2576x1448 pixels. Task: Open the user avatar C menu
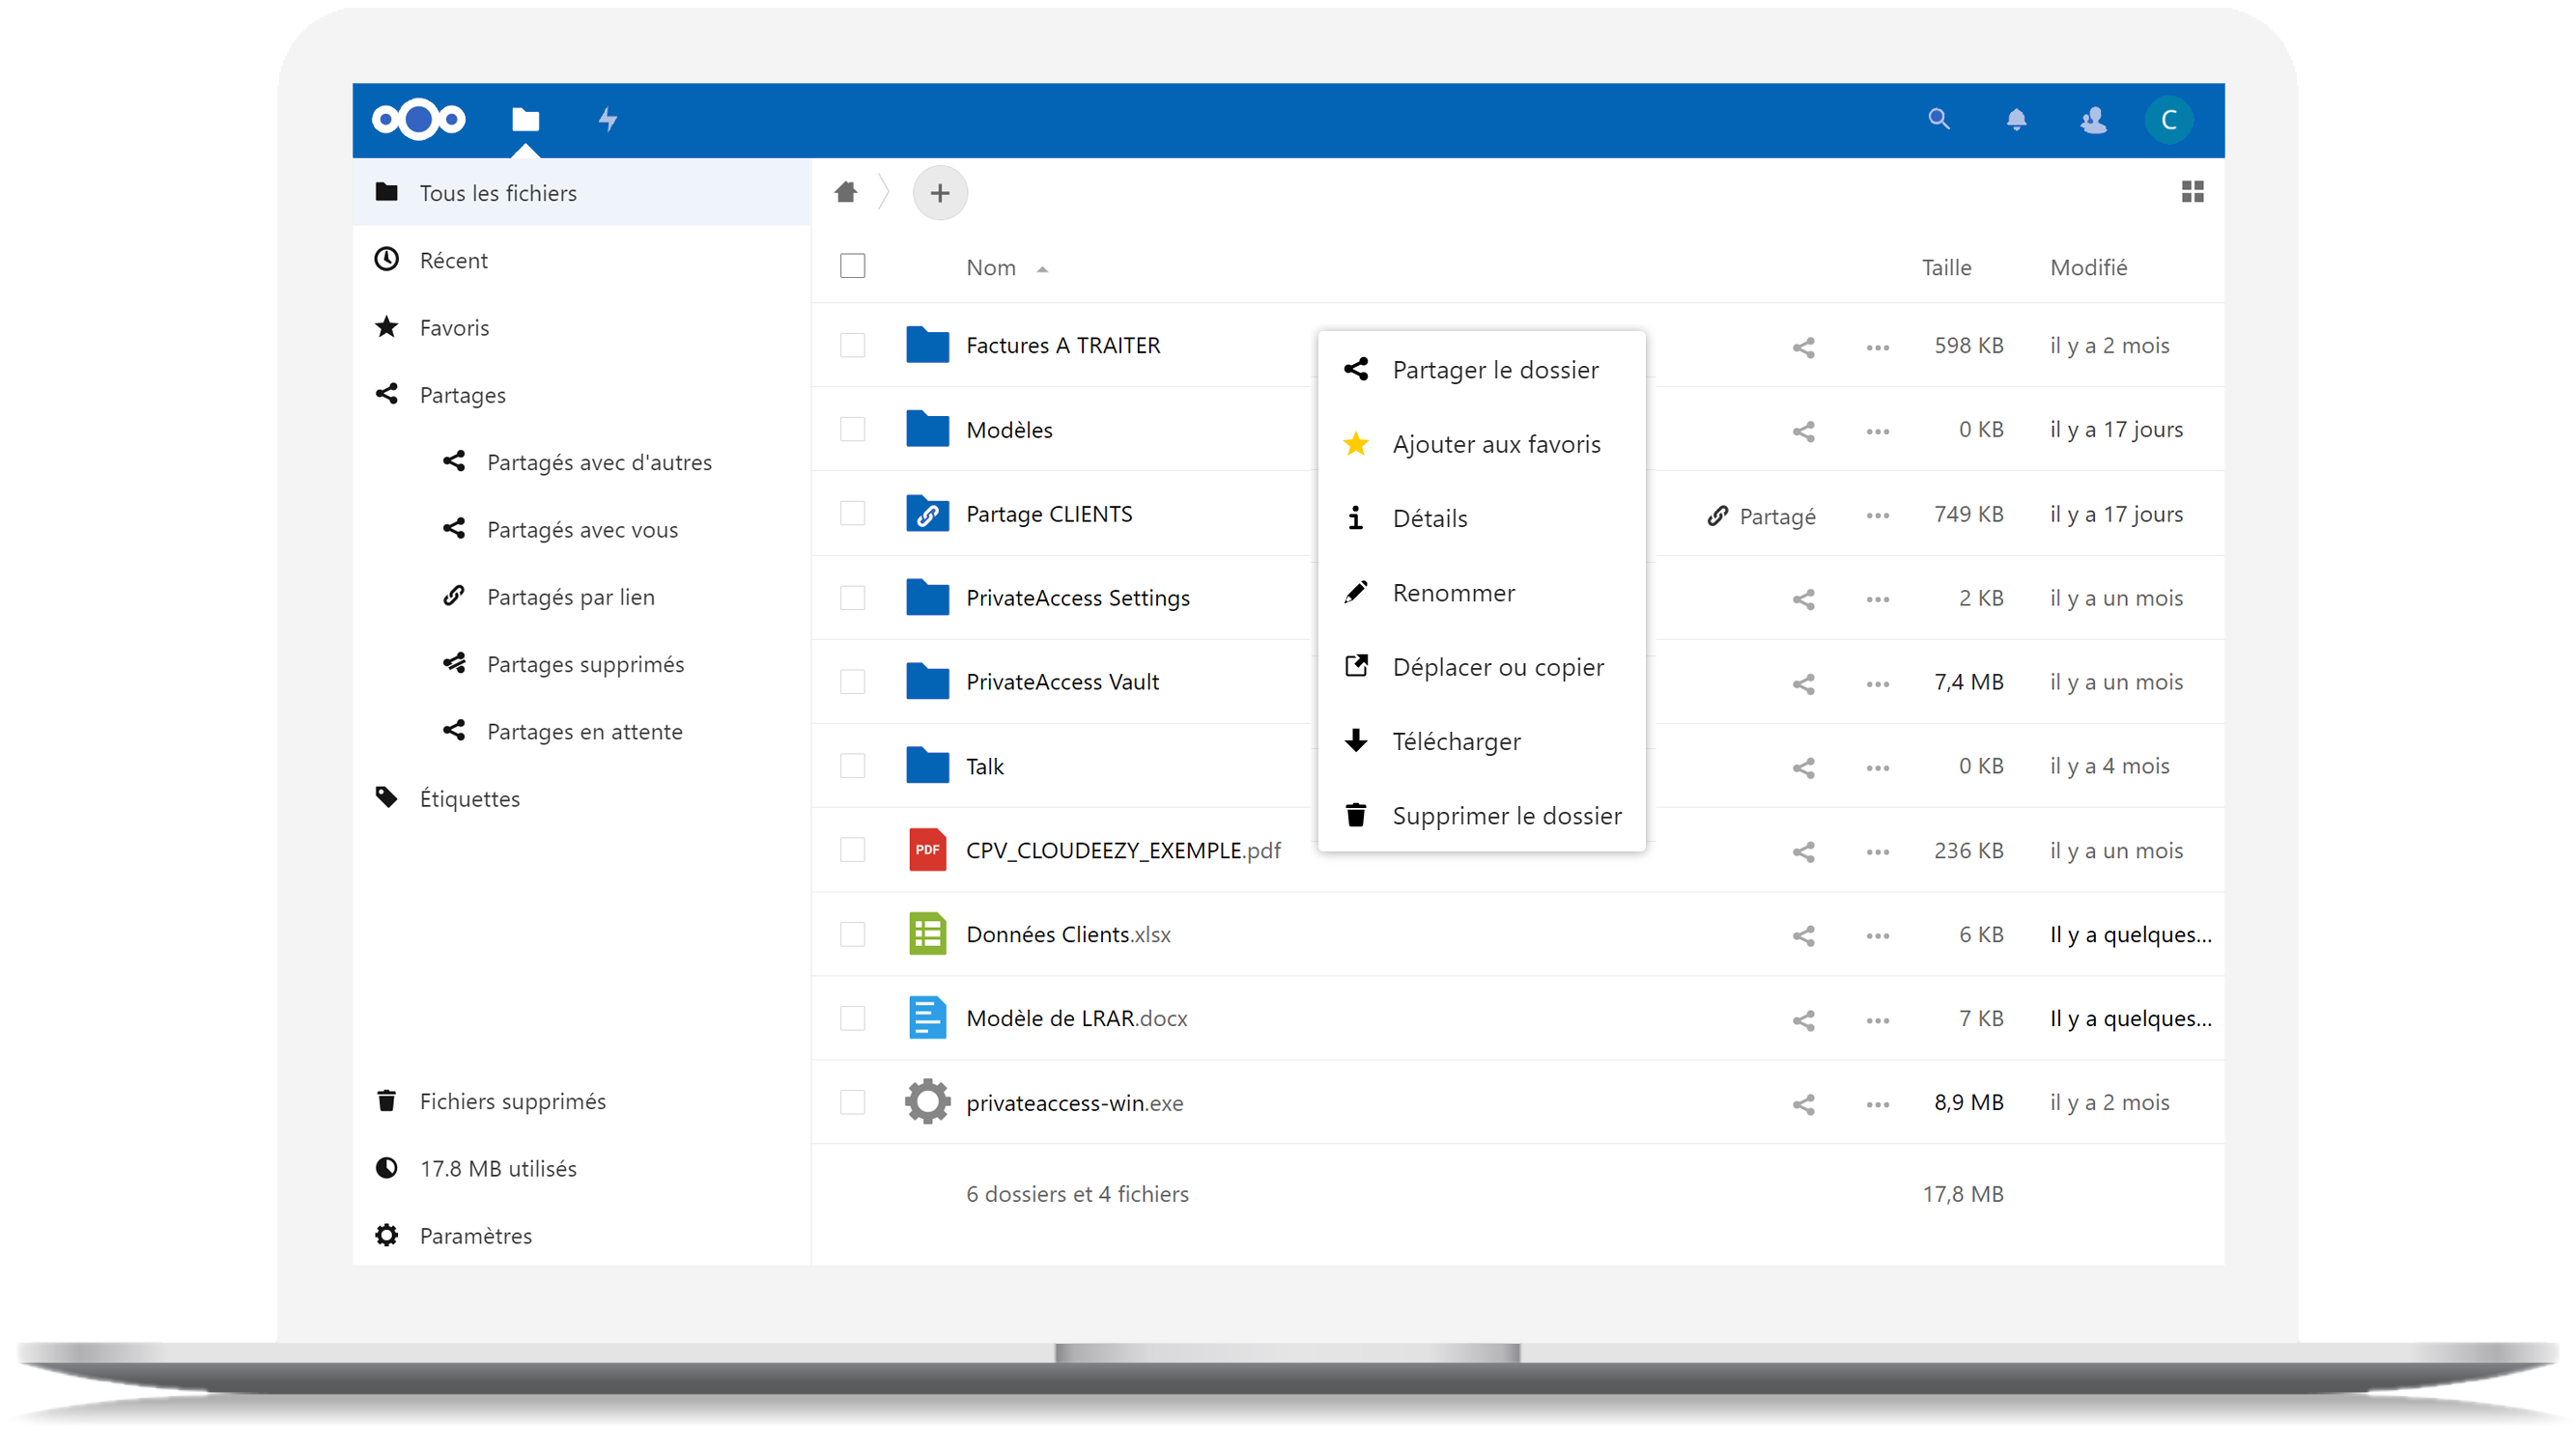pos(2169,120)
